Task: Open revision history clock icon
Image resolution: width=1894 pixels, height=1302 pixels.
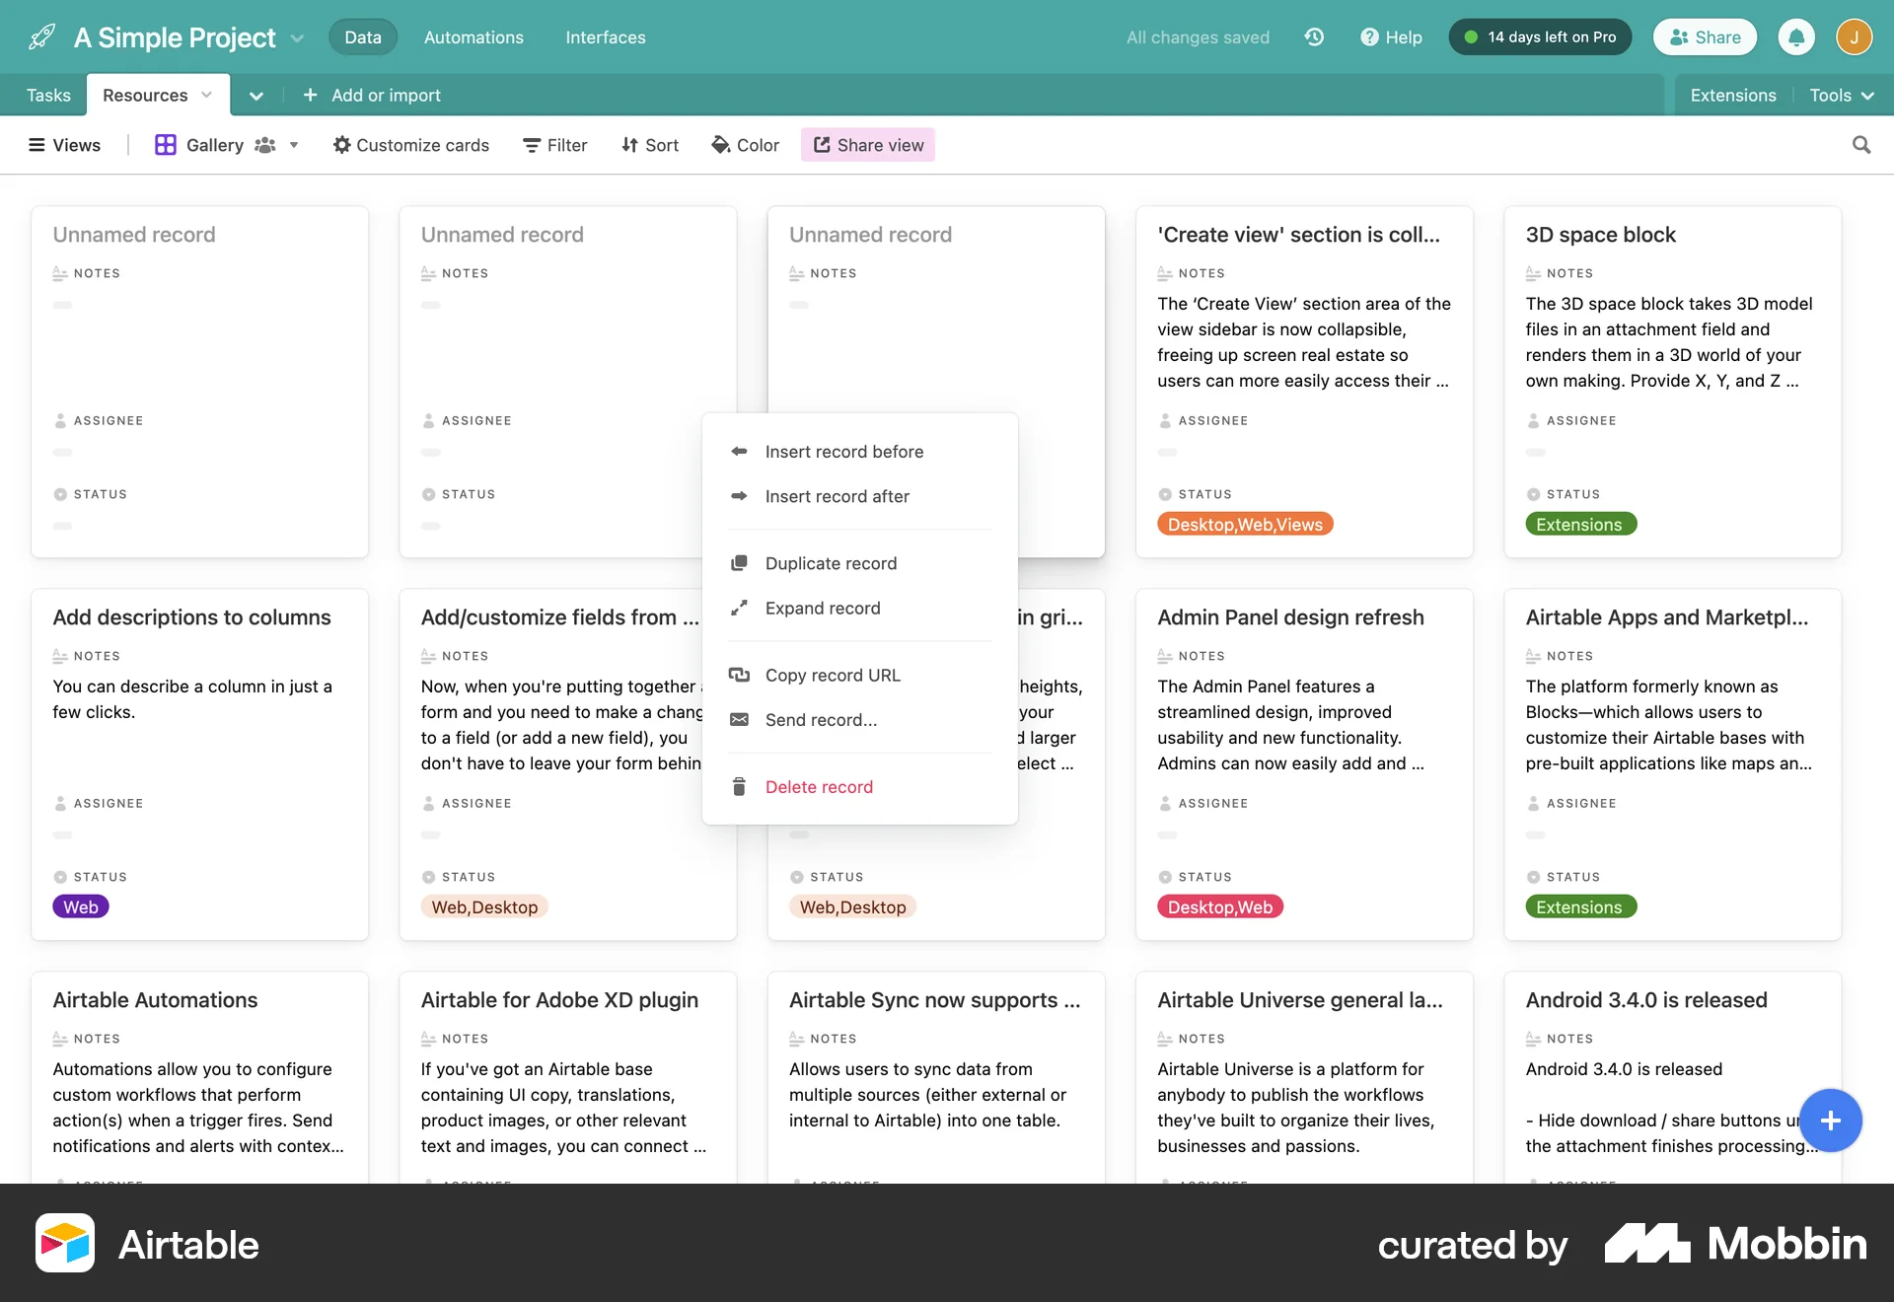Action: pos(1314,36)
